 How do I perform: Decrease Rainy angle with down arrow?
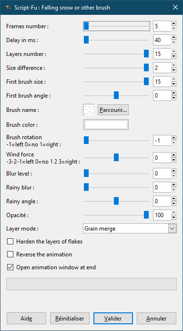pyautogui.click(x=174, y=204)
